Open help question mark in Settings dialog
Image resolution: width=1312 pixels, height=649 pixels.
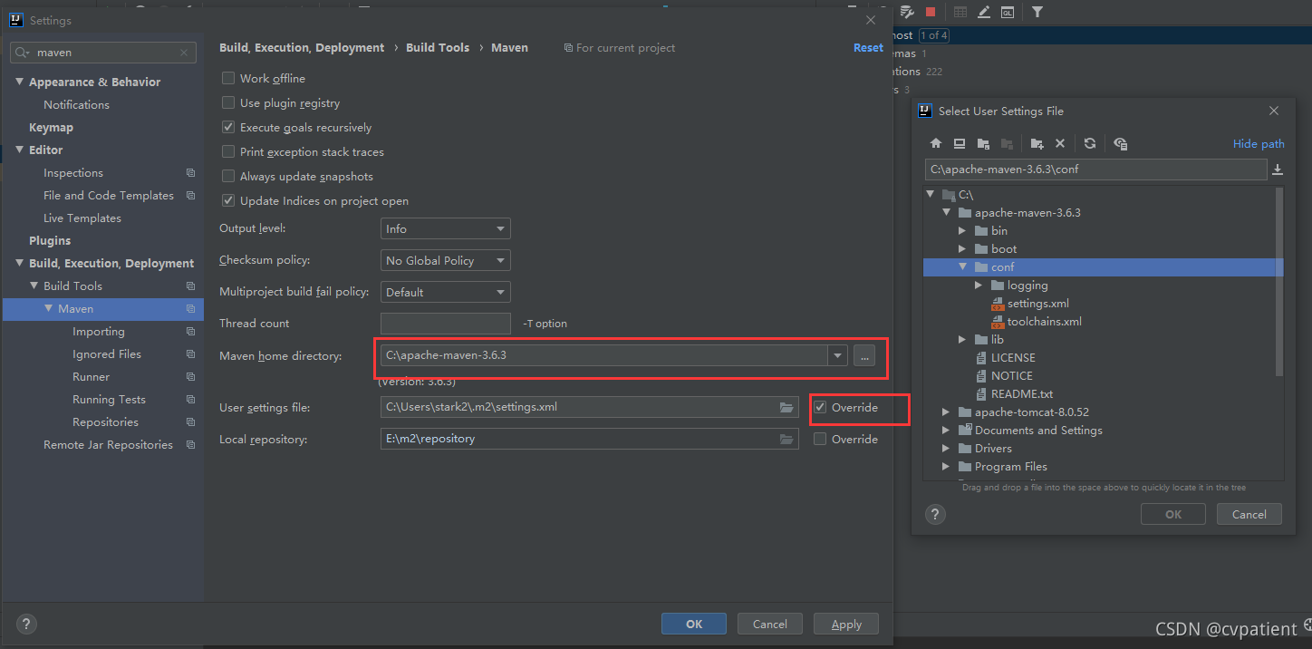pyautogui.click(x=26, y=624)
